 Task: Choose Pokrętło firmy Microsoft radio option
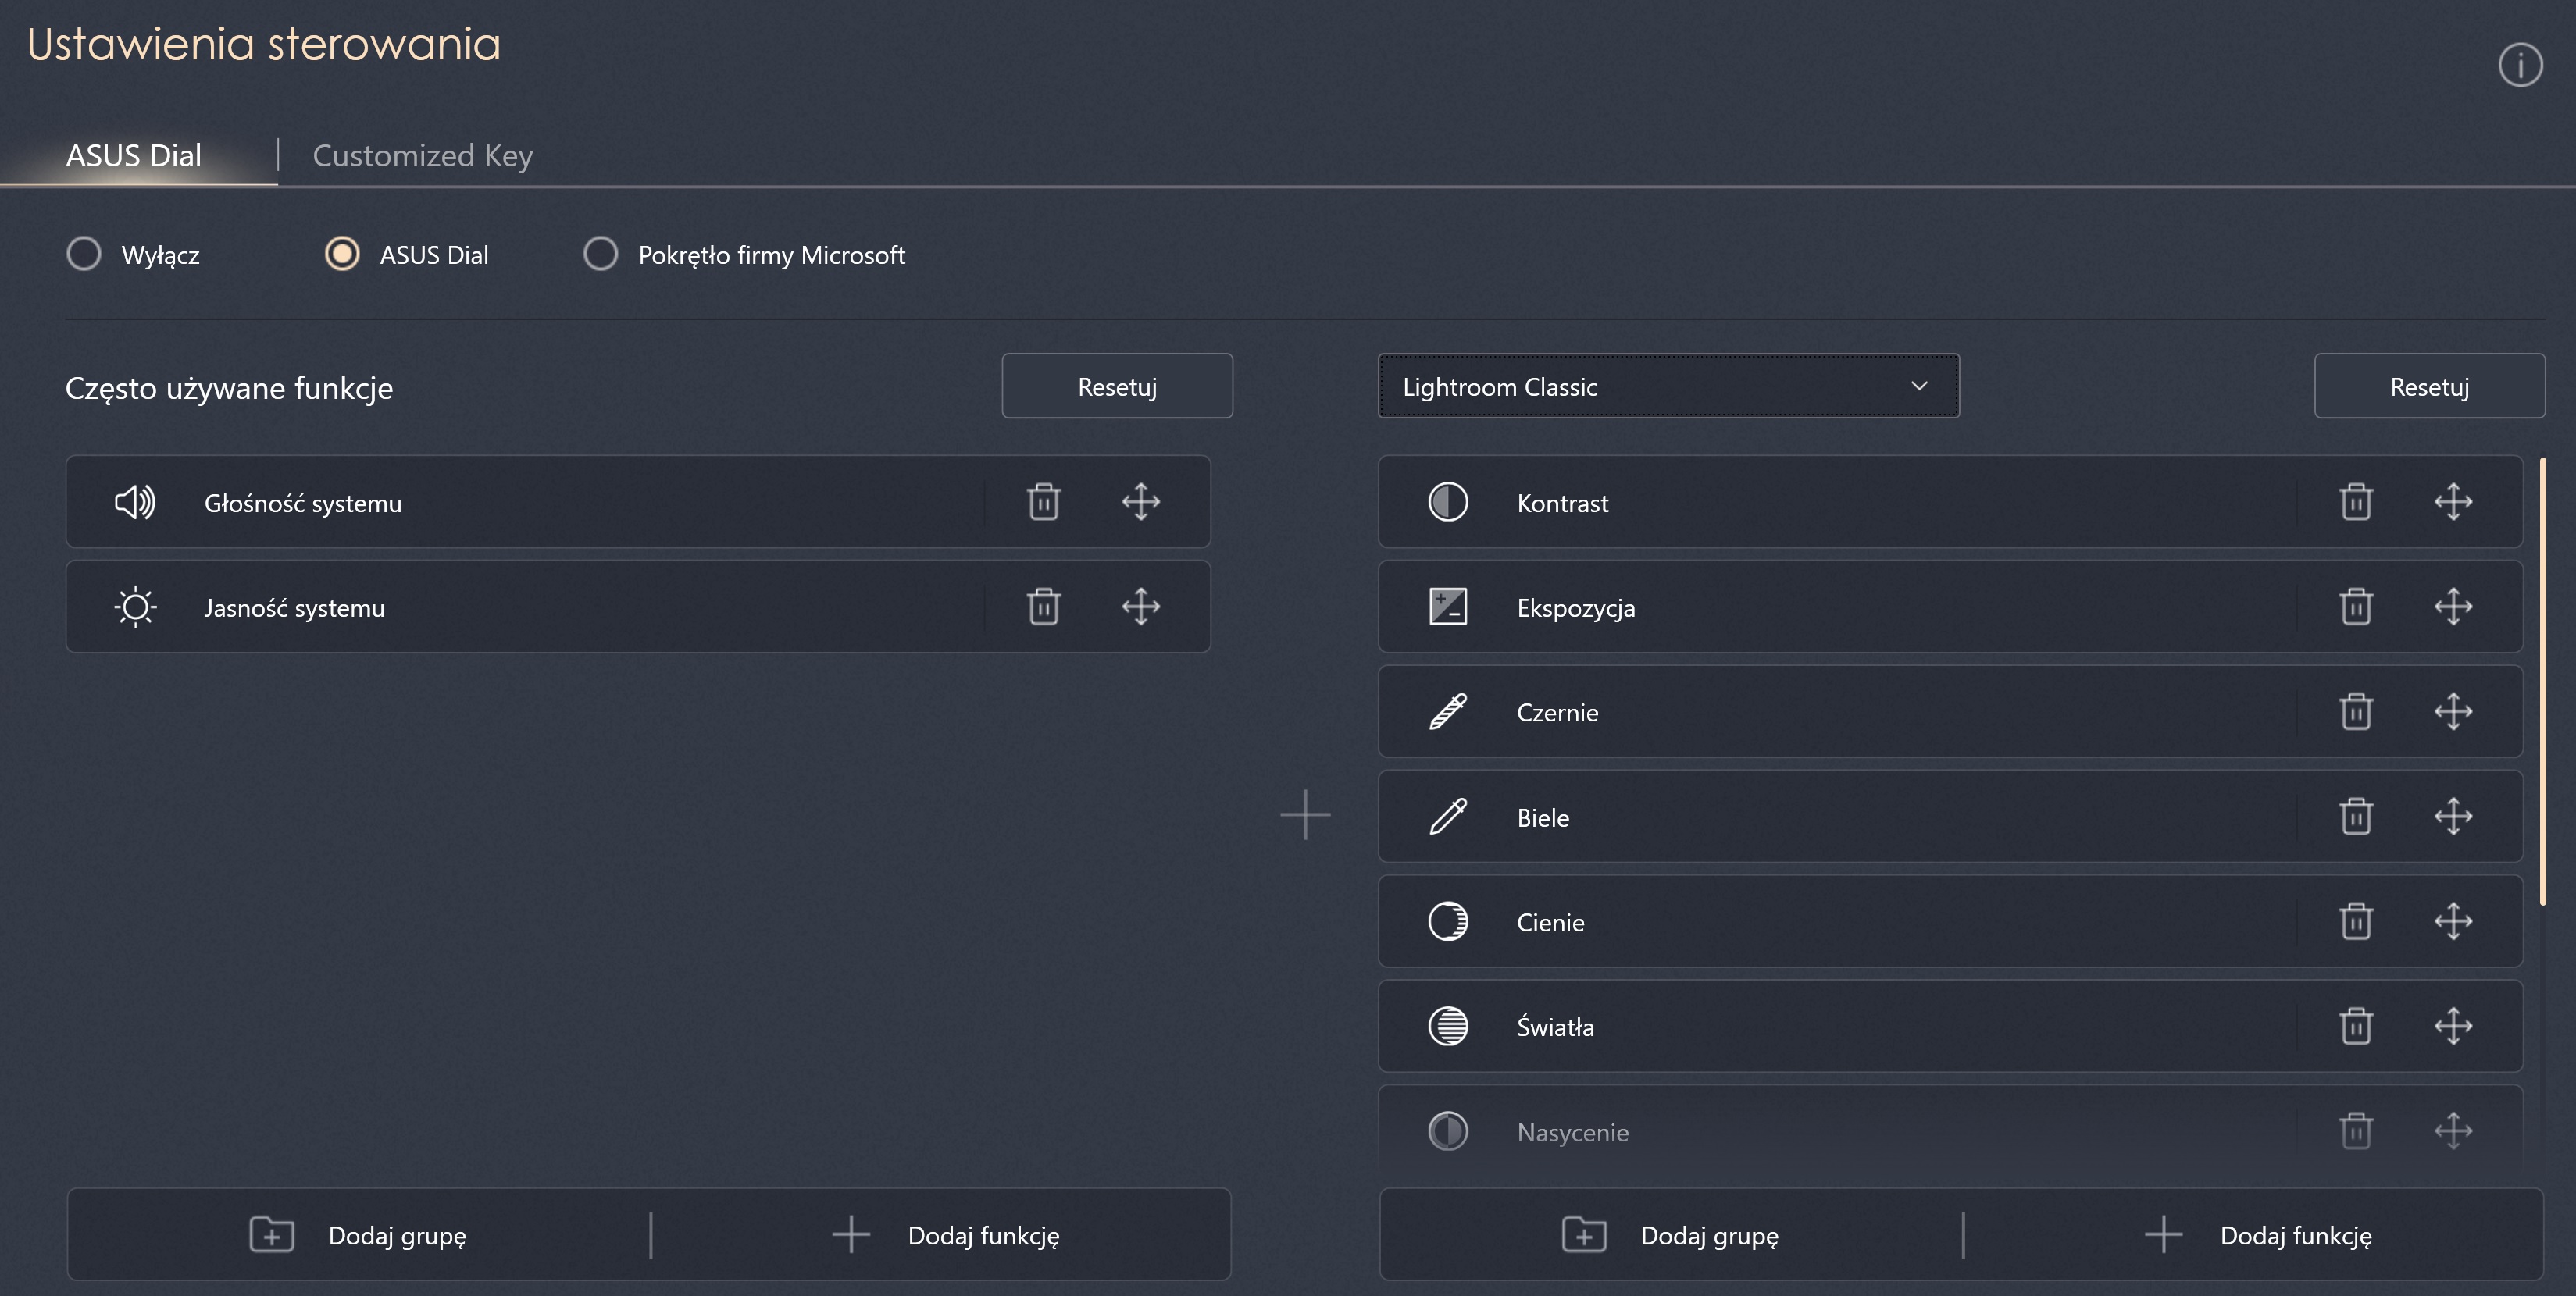[600, 254]
